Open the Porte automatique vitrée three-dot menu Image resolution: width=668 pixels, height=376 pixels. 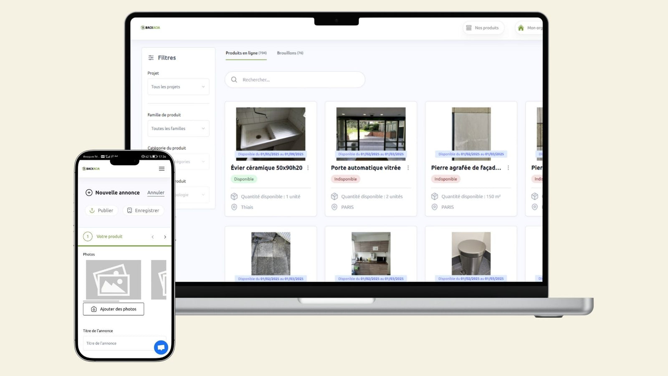pyautogui.click(x=408, y=168)
